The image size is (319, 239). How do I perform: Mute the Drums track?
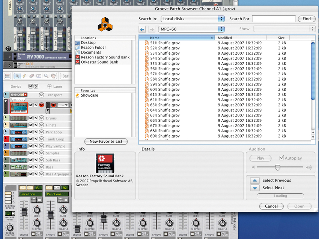[30, 118]
